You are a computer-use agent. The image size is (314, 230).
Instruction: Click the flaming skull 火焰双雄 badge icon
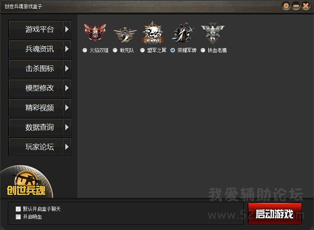coord(95,32)
